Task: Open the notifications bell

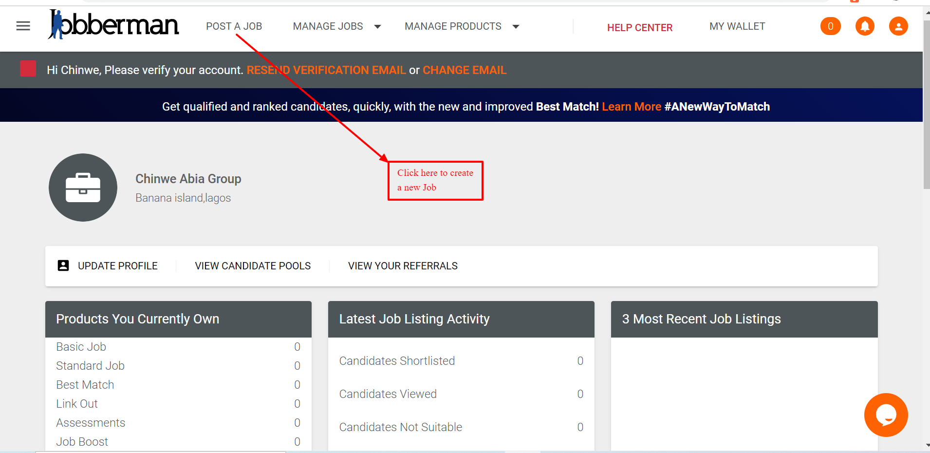Action: (x=865, y=26)
